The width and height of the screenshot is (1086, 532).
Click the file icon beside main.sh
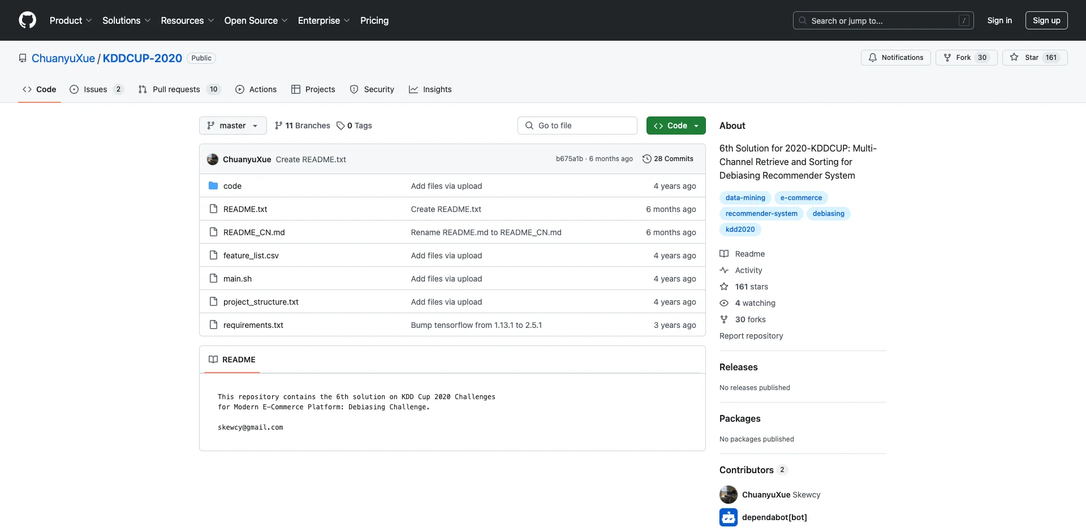213,278
